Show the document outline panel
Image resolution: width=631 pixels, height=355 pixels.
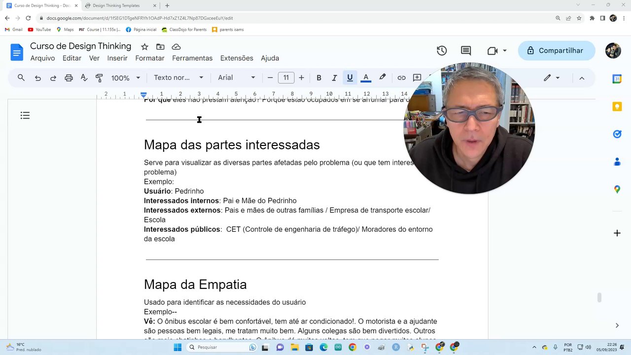click(25, 115)
